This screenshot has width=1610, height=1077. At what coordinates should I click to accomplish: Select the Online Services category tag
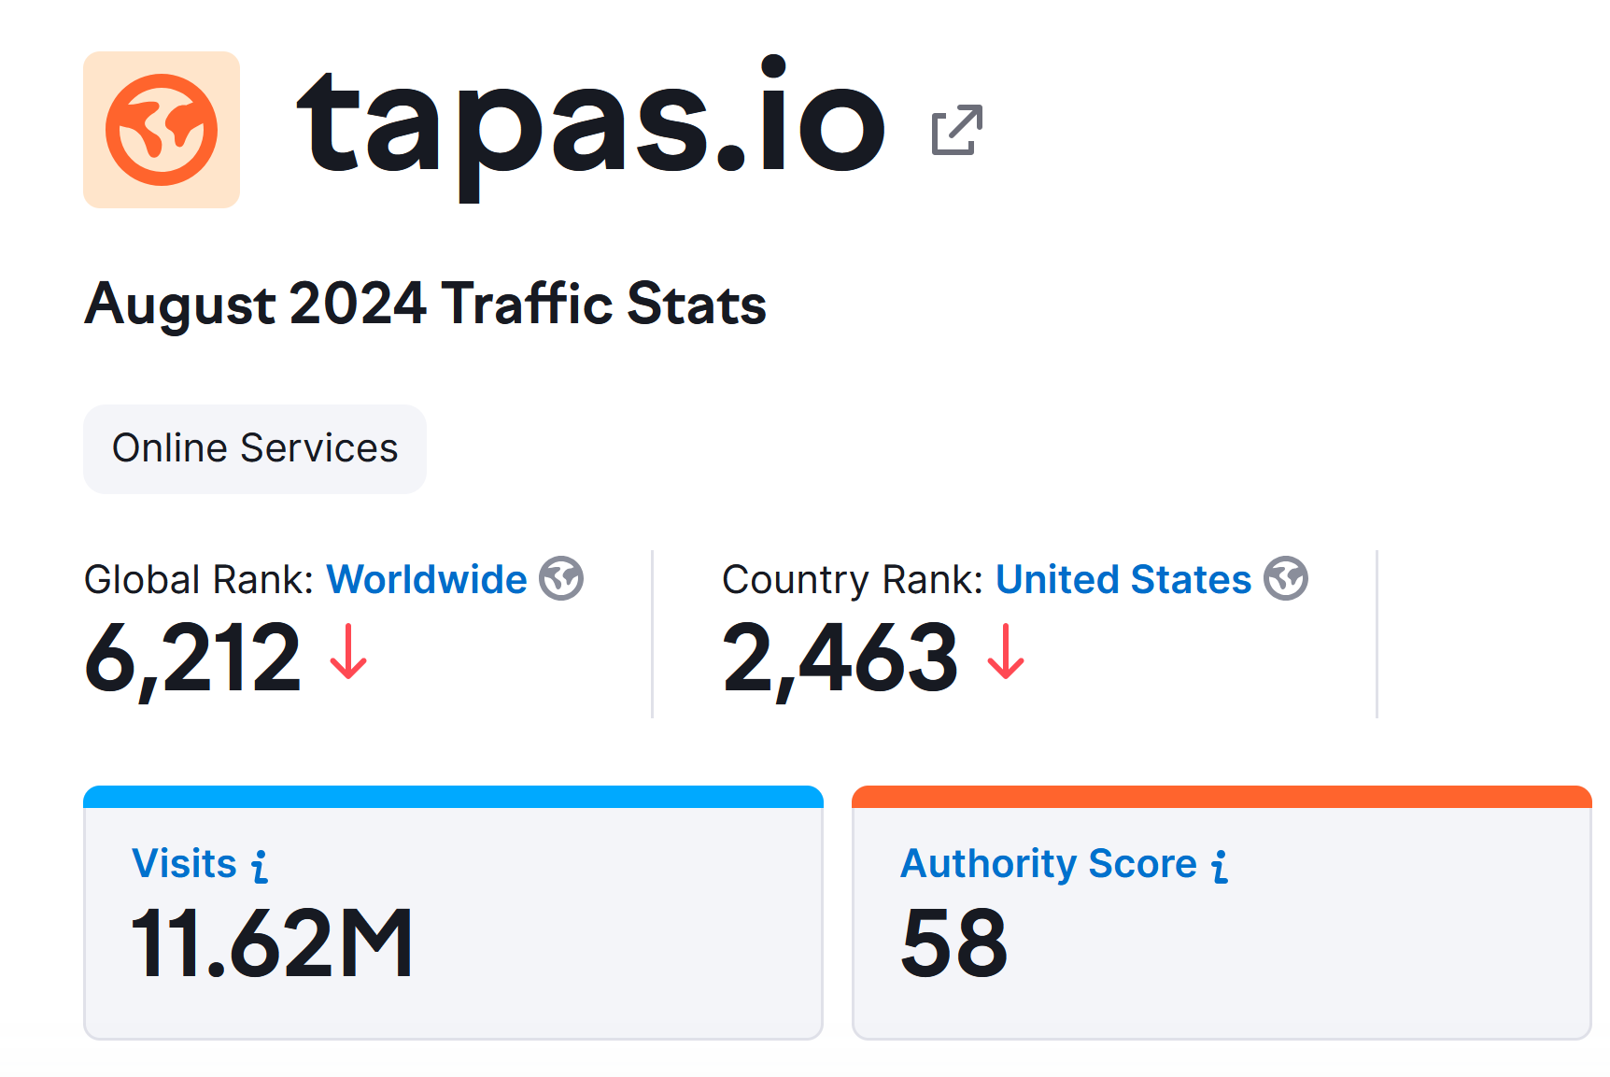[x=255, y=448]
